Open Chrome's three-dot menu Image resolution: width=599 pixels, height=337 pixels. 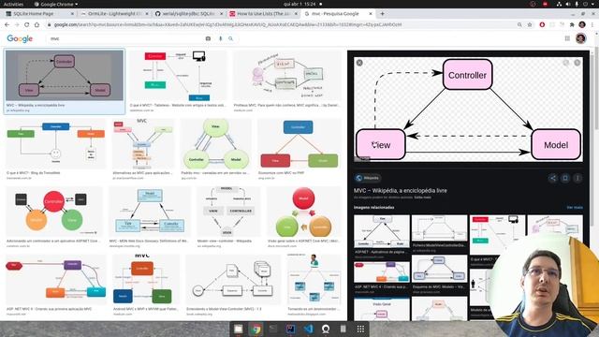592,24
